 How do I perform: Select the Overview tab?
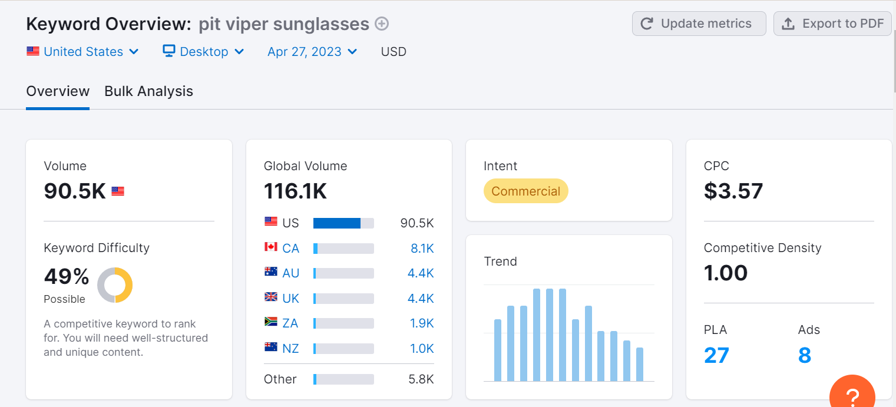[58, 91]
